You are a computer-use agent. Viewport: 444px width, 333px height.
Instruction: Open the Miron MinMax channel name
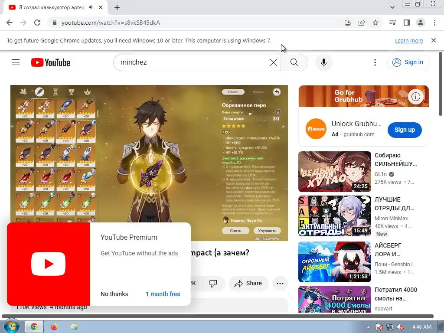[x=391, y=219]
